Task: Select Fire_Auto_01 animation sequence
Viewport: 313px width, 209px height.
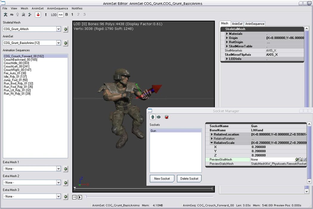Action: click(15, 73)
